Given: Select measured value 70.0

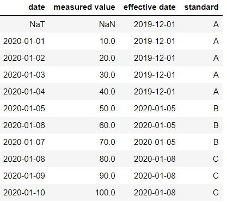Looking at the screenshot, I should click(x=107, y=142).
